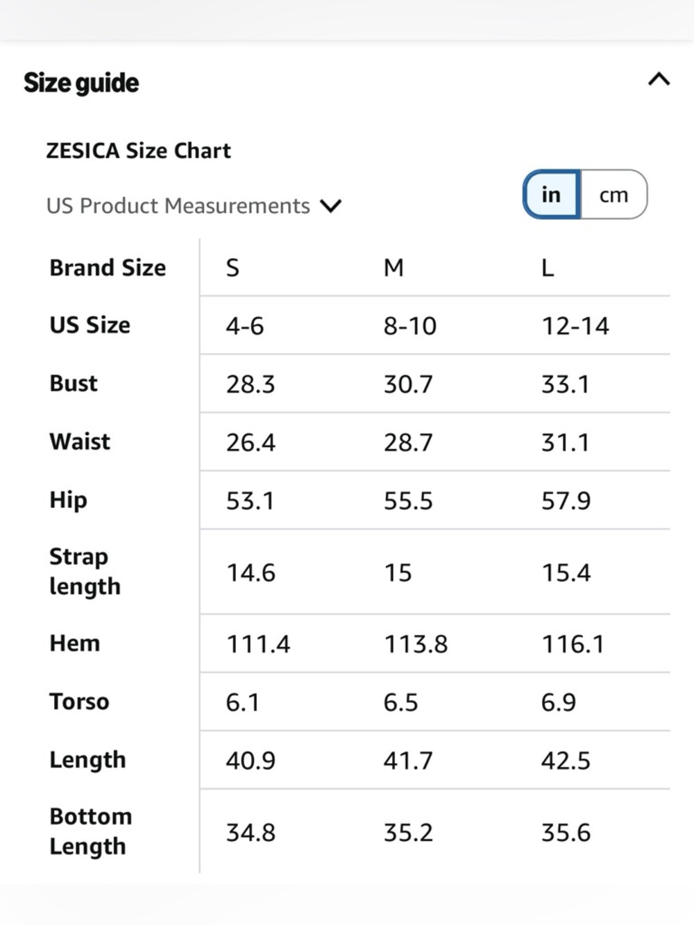Click the Bust row label
The image size is (694, 925).
click(x=74, y=384)
